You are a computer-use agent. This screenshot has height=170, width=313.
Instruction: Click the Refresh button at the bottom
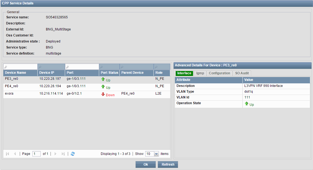pyautogui.click(x=168, y=164)
